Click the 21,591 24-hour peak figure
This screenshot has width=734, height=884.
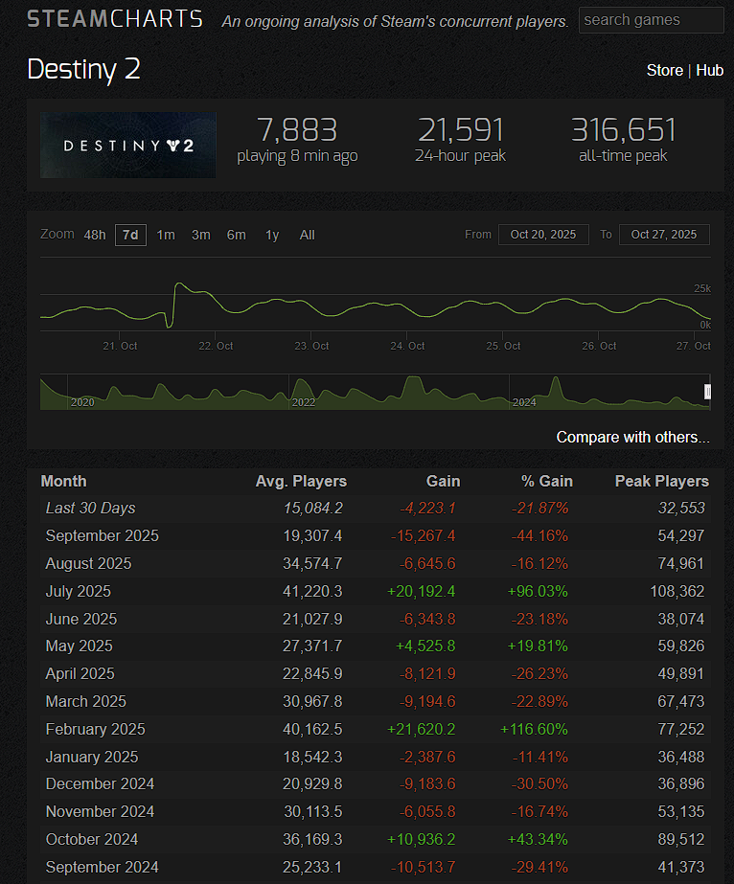pyautogui.click(x=460, y=130)
